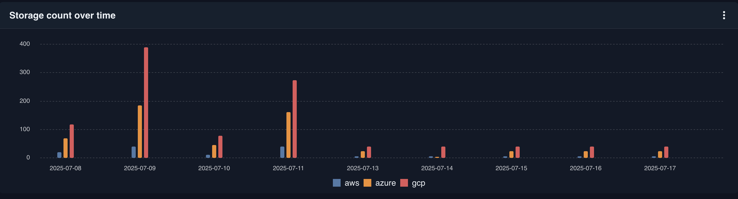Click the gcp bar for 2025-07-11

[x=294, y=119]
